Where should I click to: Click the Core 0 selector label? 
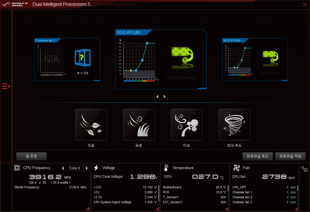tap(74, 168)
